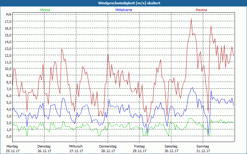Click the Samstag day label
247x154 pixels.
[x=171, y=147]
